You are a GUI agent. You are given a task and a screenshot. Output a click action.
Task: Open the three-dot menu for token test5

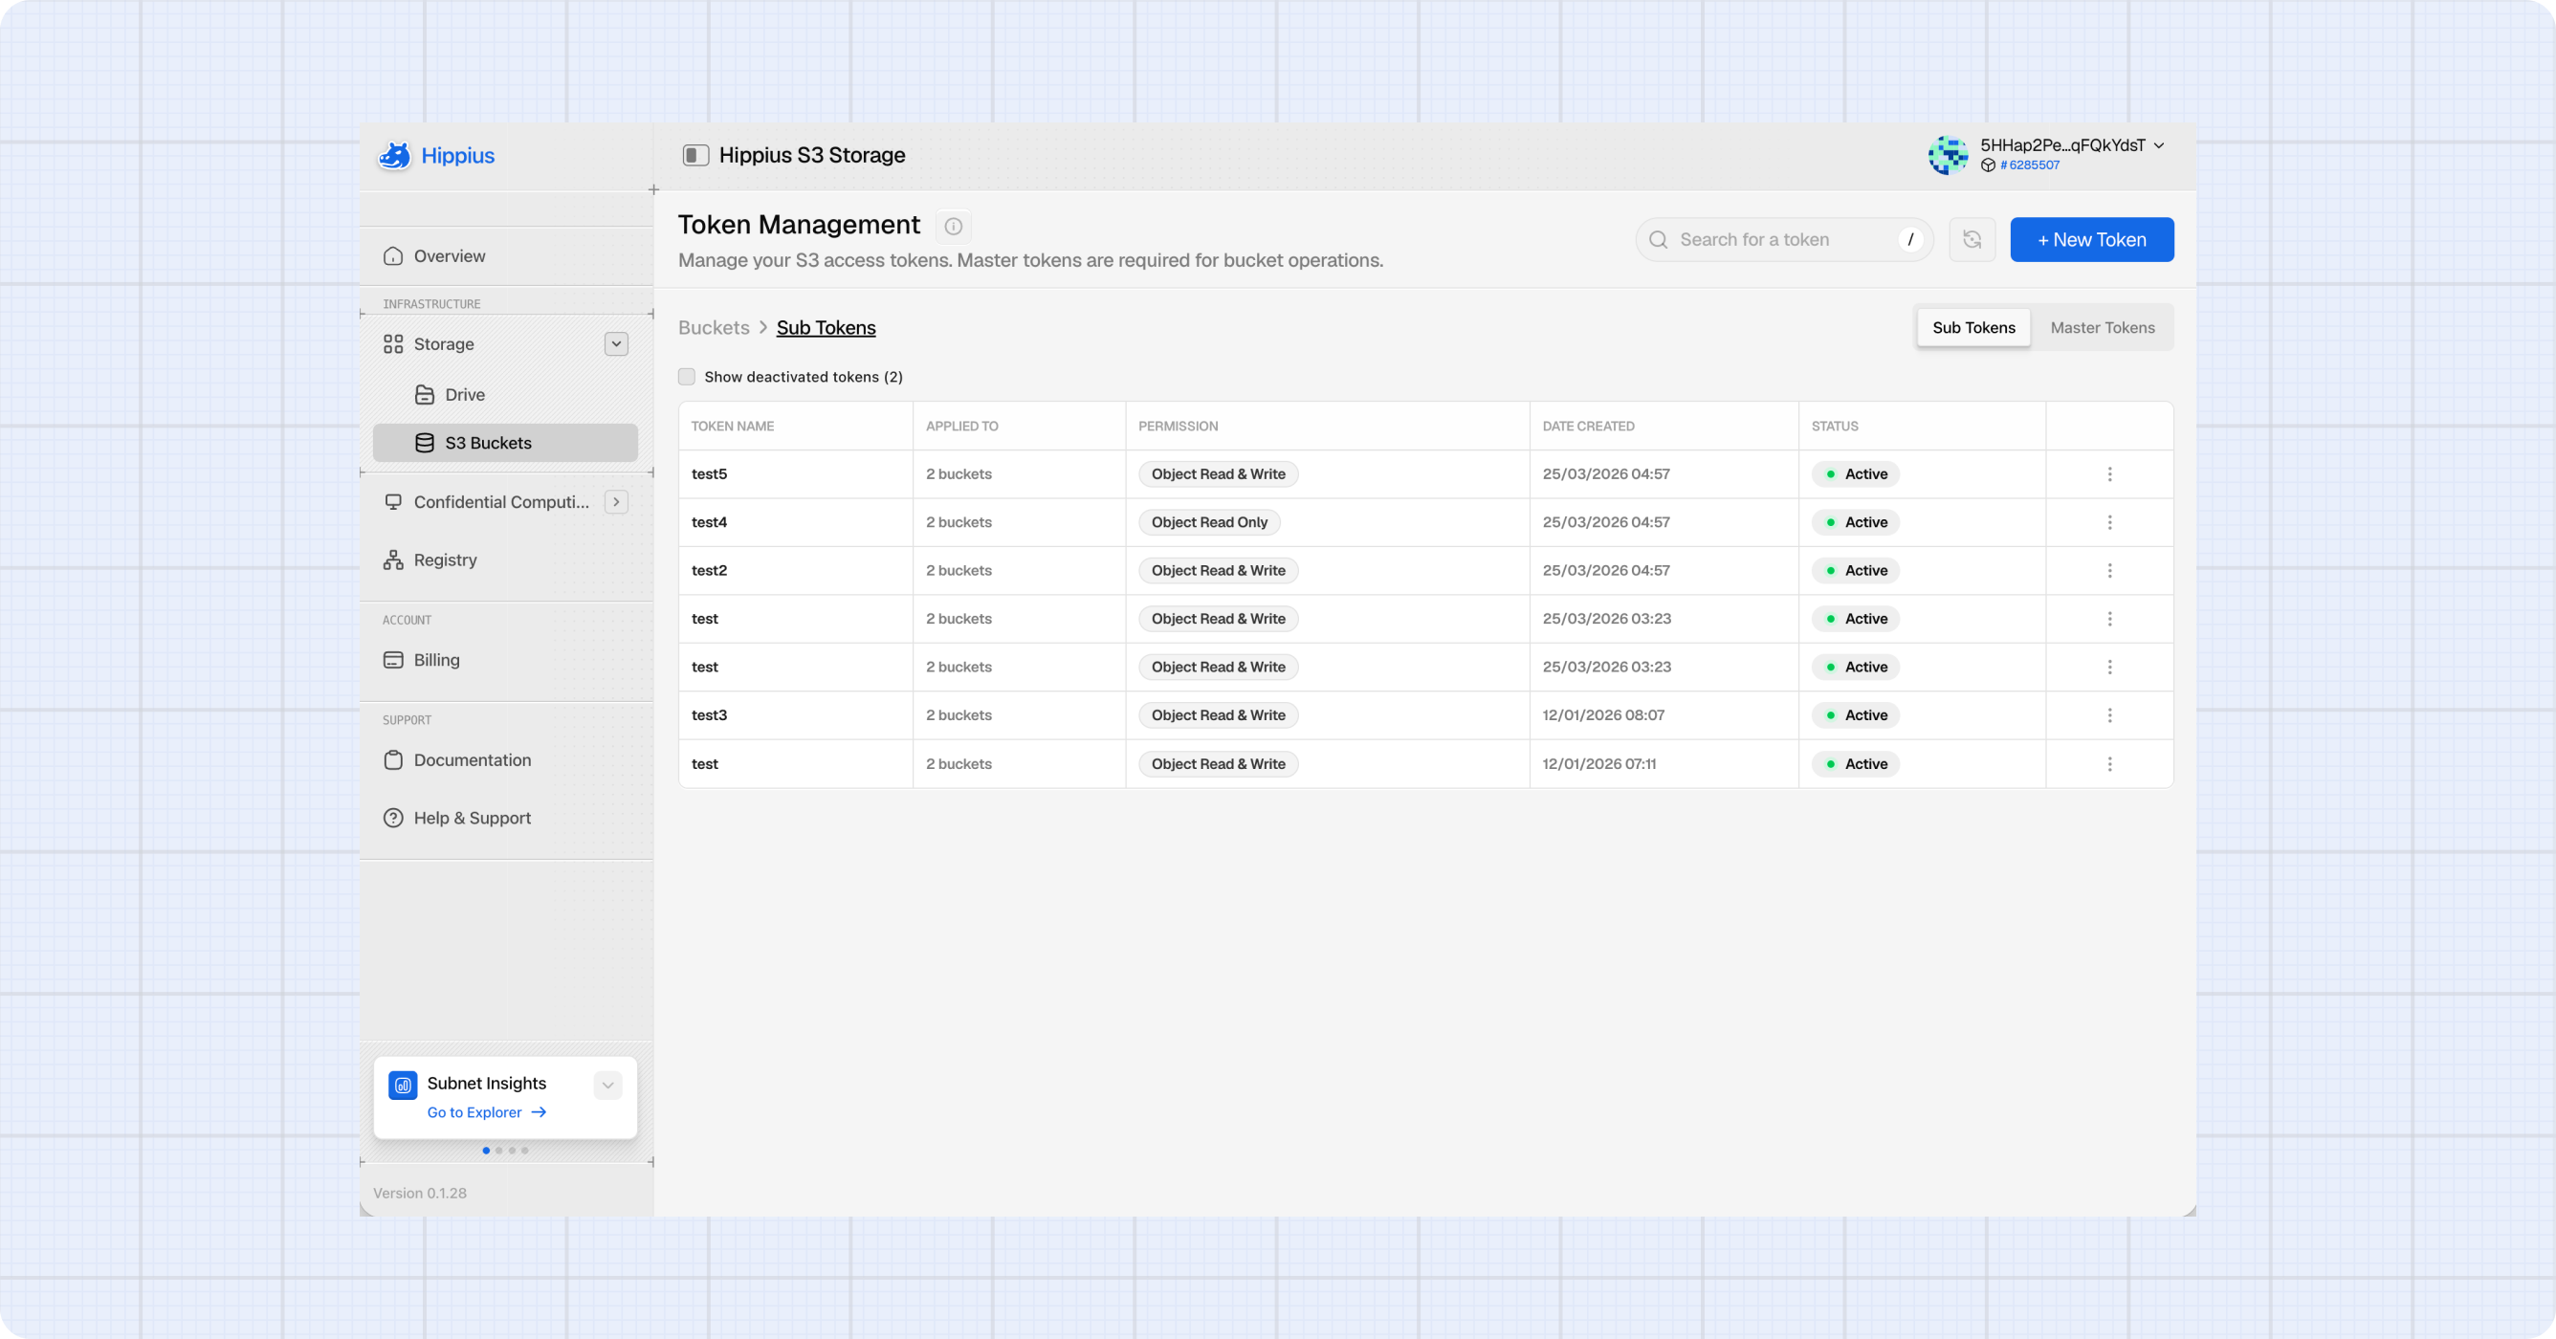tap(2109, 474)
